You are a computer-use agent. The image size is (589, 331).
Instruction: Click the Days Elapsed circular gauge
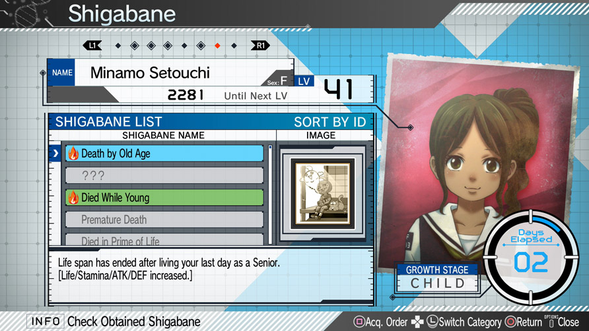click(x=531, y=257)
